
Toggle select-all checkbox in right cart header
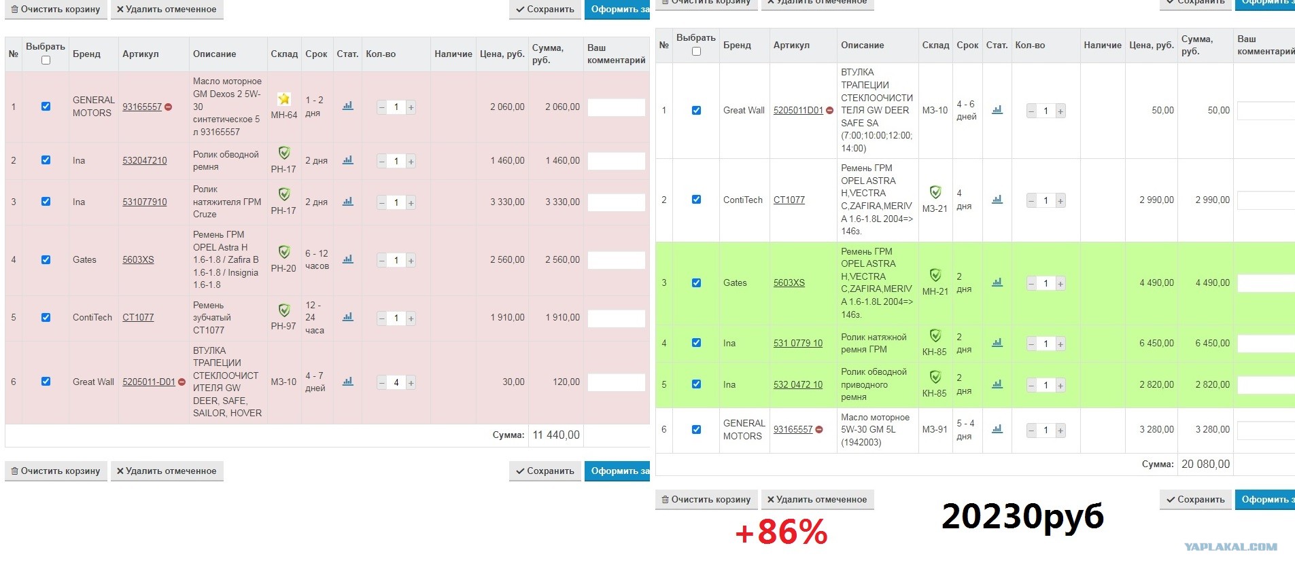696,51
